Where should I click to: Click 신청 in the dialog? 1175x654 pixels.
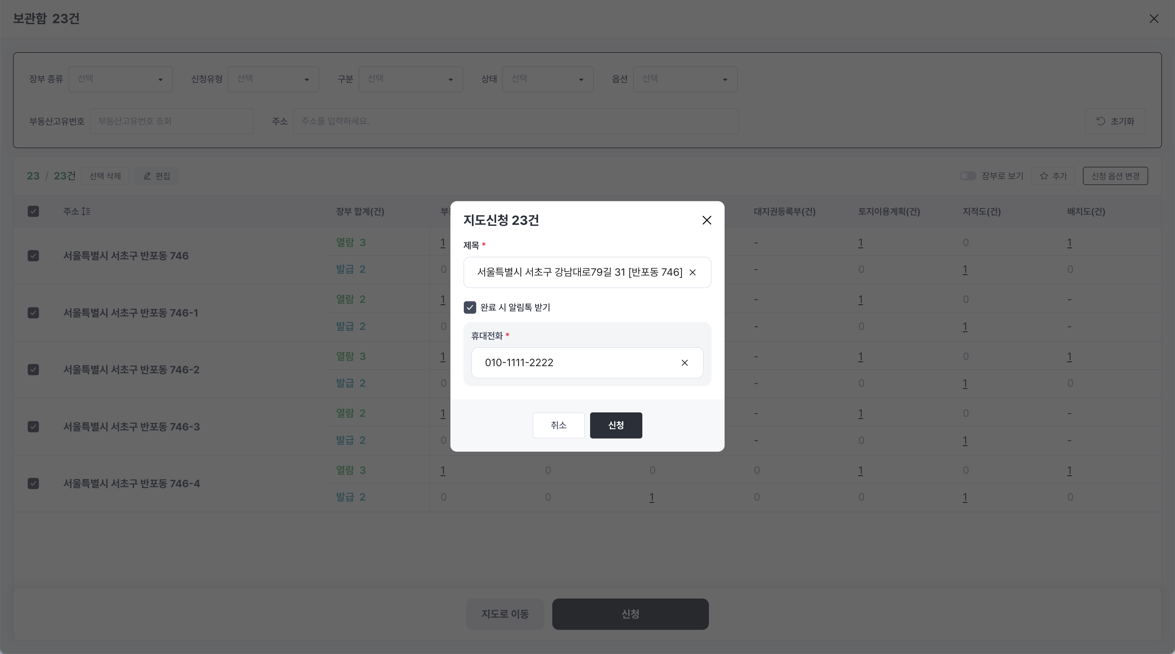616,425
